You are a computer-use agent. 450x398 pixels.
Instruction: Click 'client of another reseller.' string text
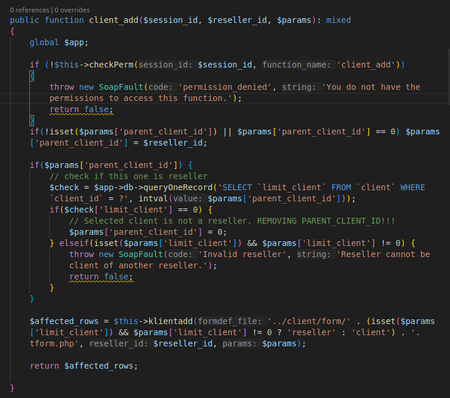point(138,265)
